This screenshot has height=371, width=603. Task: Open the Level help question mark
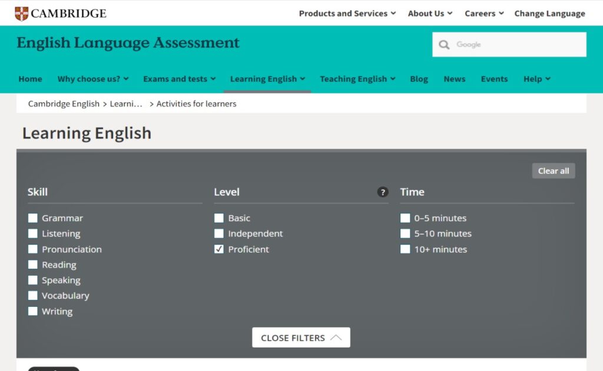coord(382,192)
